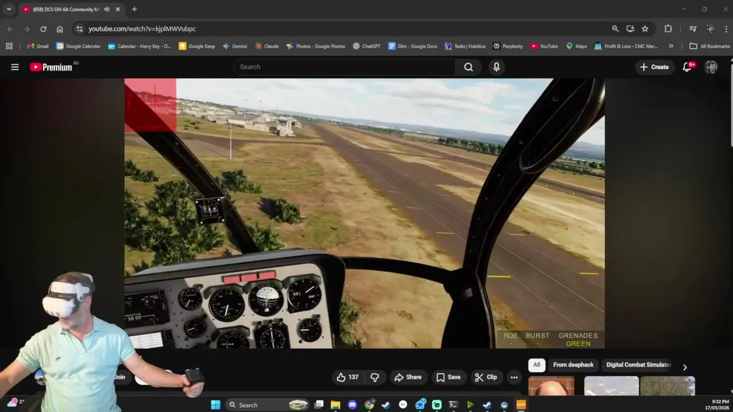This screenshot has height=412, width=733.
Task: Open the Gmail bookmark
Action: 38,46
